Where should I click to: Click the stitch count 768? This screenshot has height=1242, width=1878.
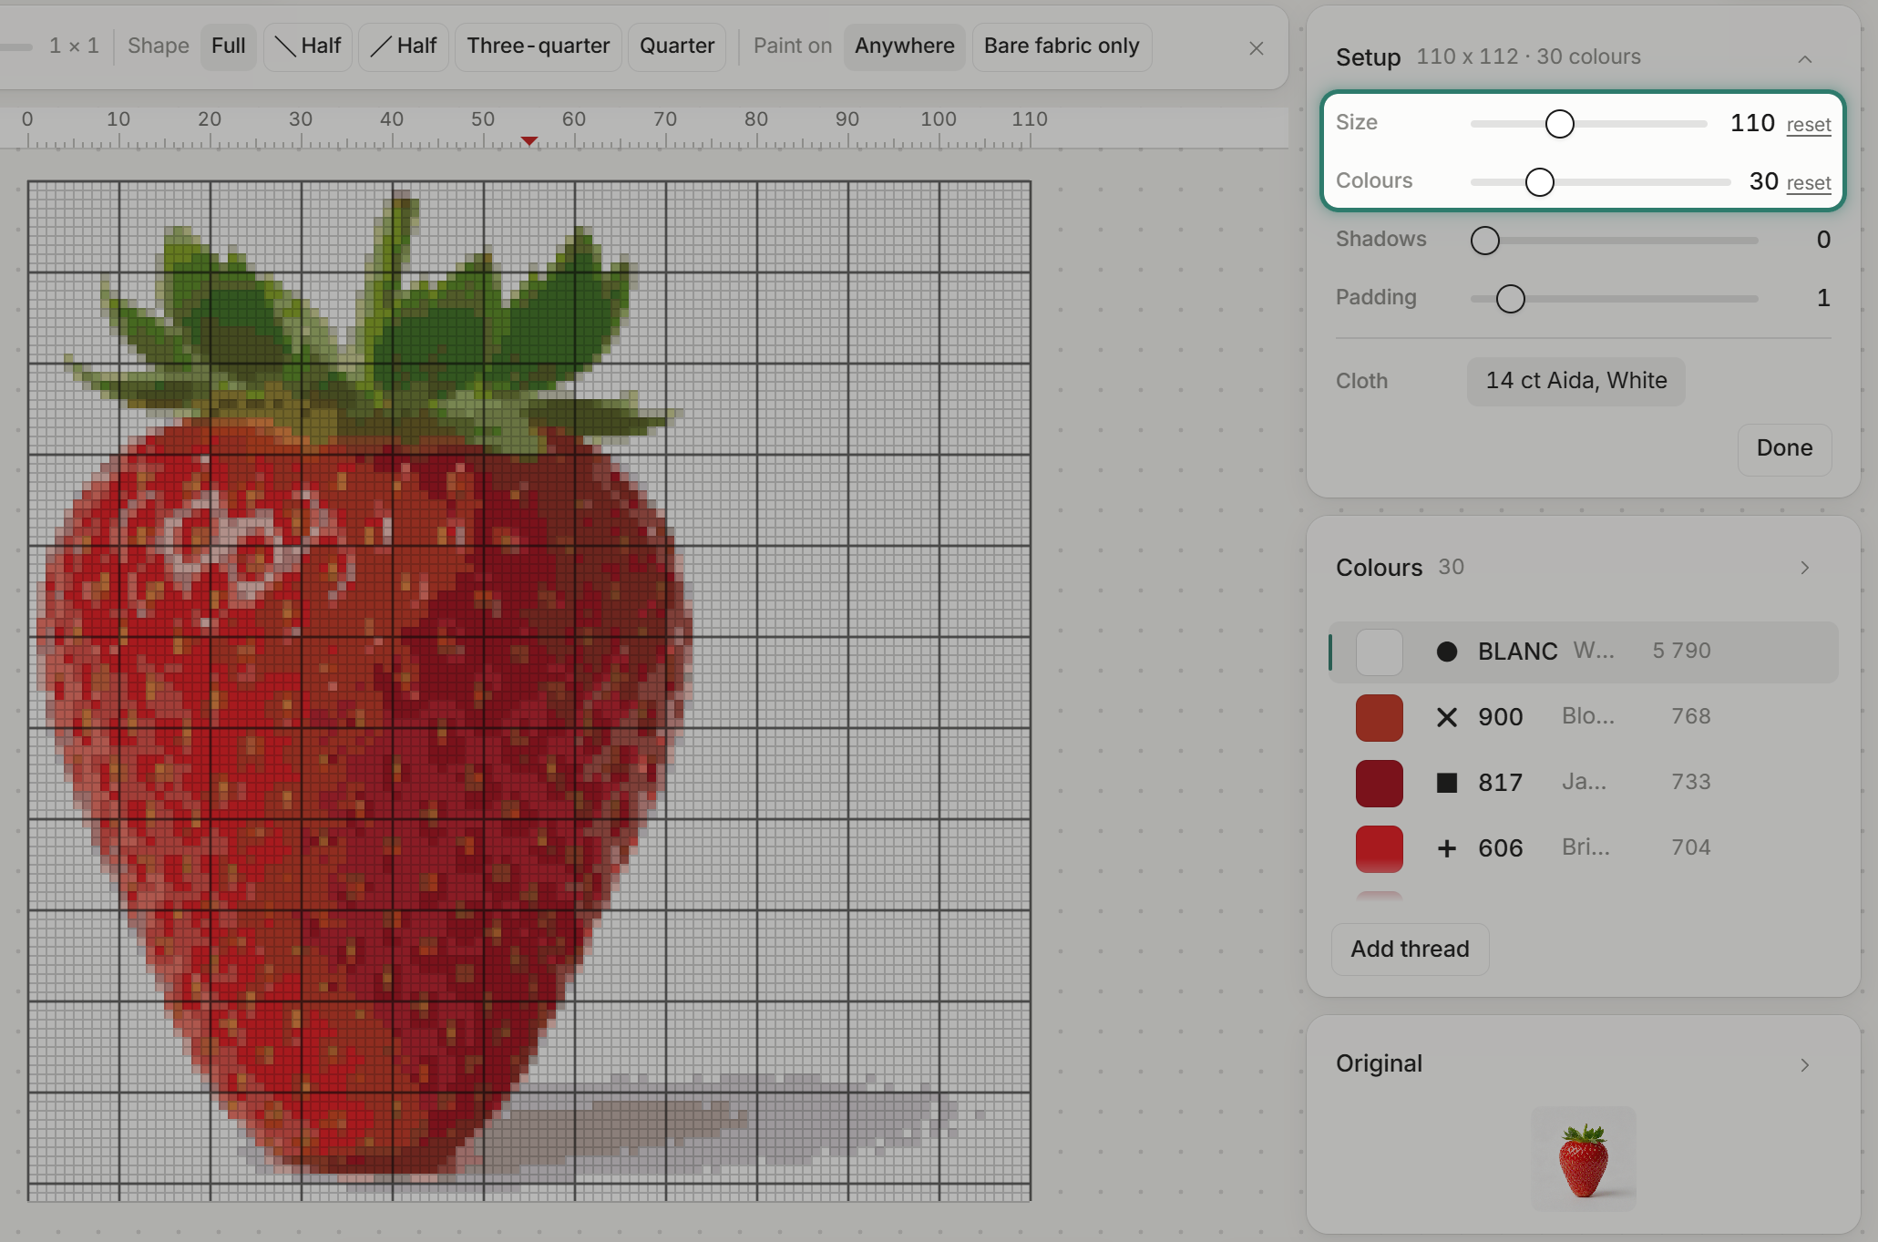(1690, 716)
